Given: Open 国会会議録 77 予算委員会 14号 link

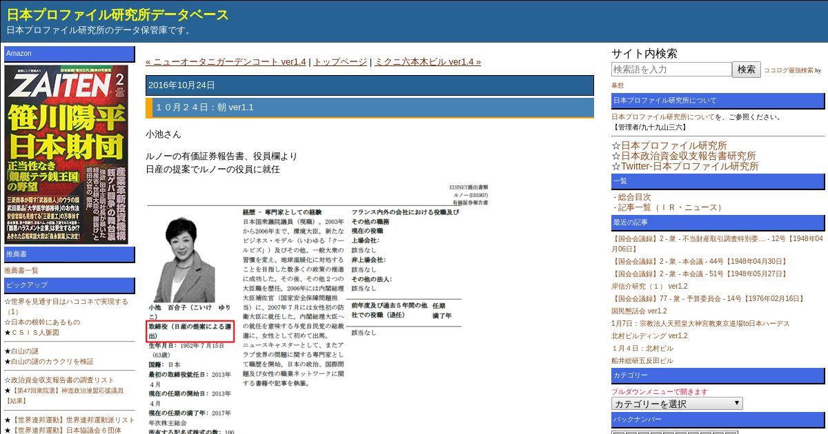Looking at the screenshot, I should (x=708, y=298).
